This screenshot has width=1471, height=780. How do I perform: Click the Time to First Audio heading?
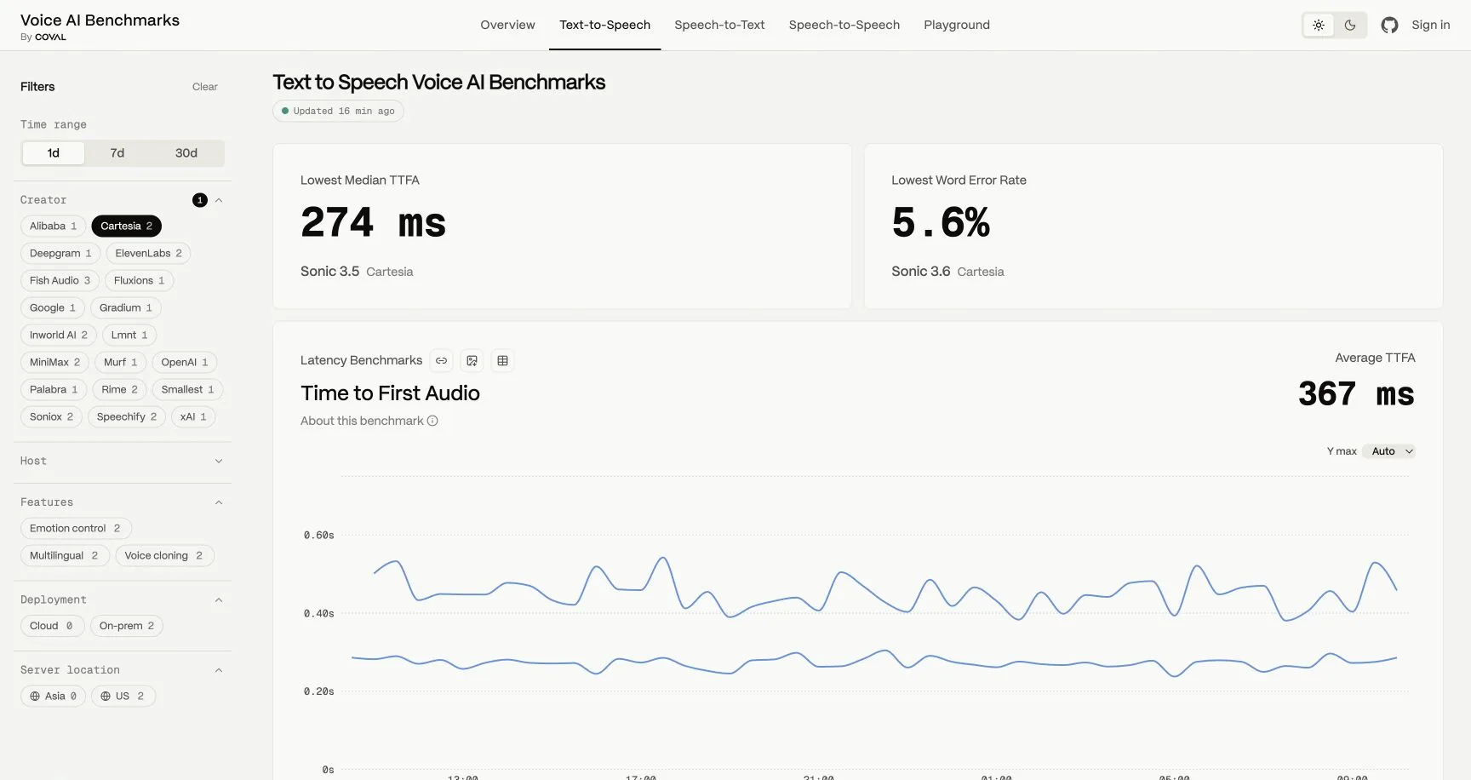tap(390, 393)
